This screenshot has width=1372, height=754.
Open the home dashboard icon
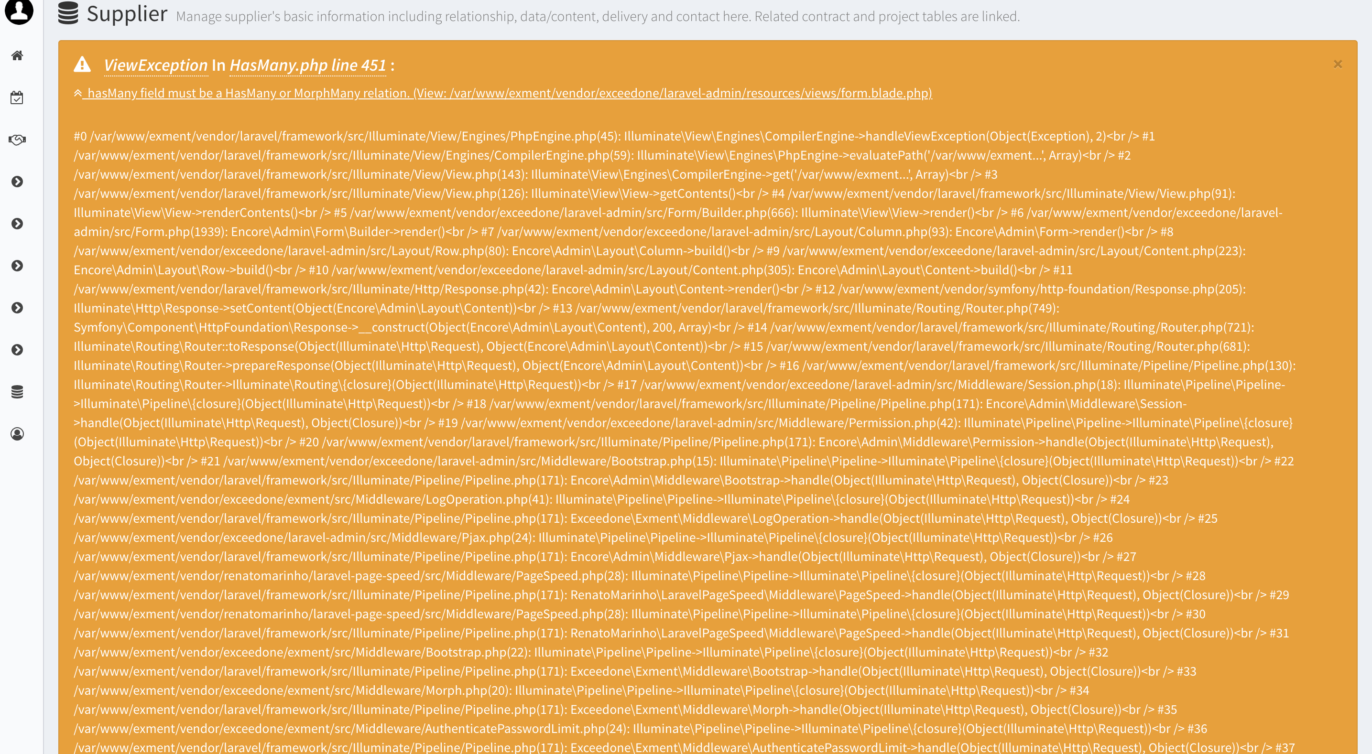18,55
